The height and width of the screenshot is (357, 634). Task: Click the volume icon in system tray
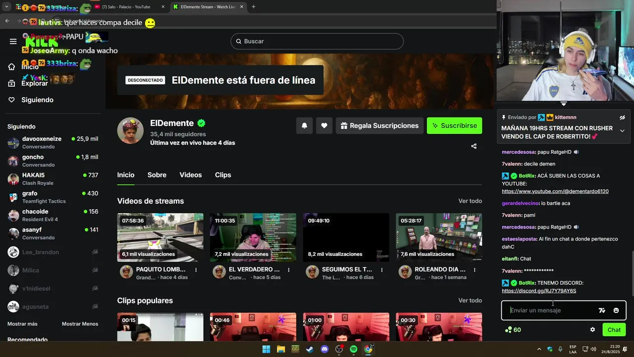point(593,349)
